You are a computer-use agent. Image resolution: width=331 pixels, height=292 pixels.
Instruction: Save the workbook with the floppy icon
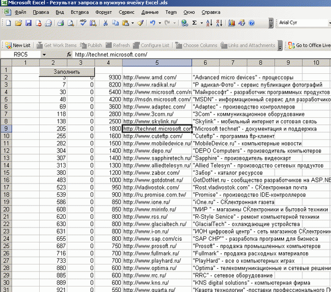29,23
